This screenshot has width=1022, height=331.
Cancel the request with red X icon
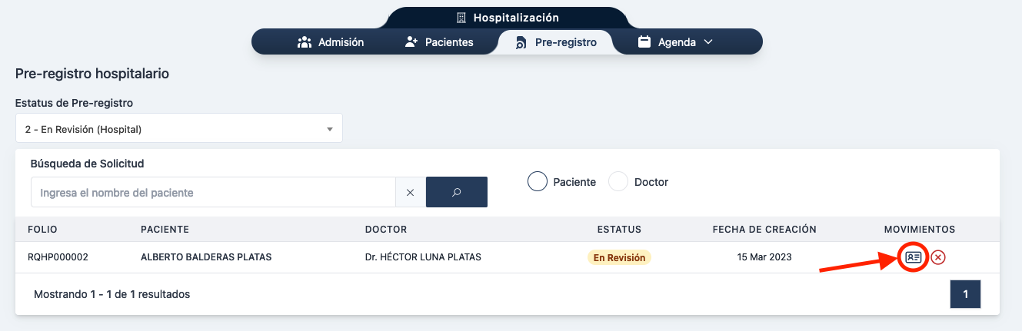[938, 257]
